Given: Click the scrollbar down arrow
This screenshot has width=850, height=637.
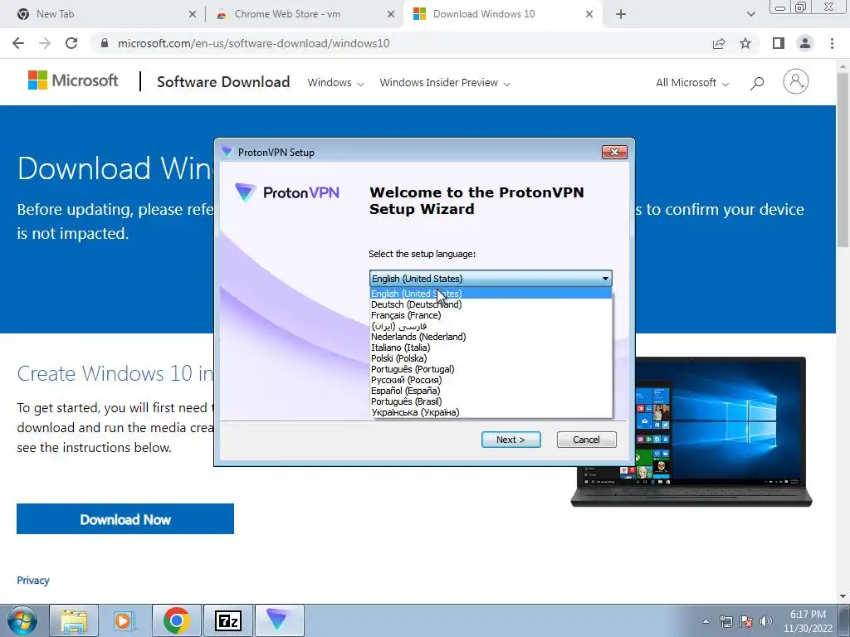Looking at the screenshot, I should [x=843, y=597].
